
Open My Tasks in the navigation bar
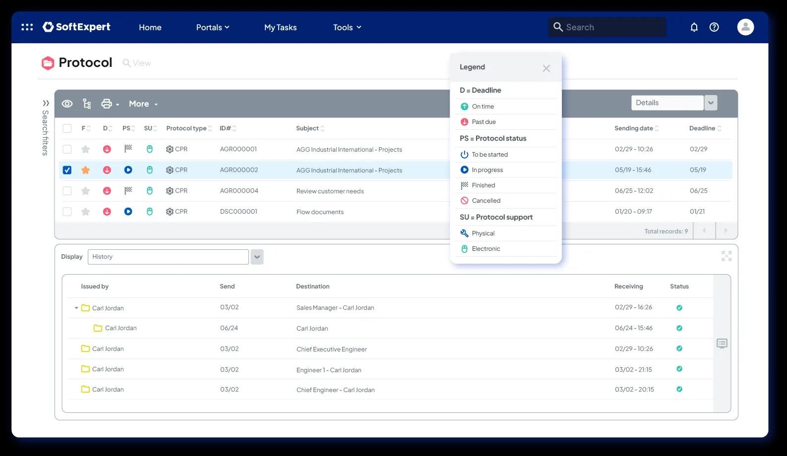pos(280,27)
